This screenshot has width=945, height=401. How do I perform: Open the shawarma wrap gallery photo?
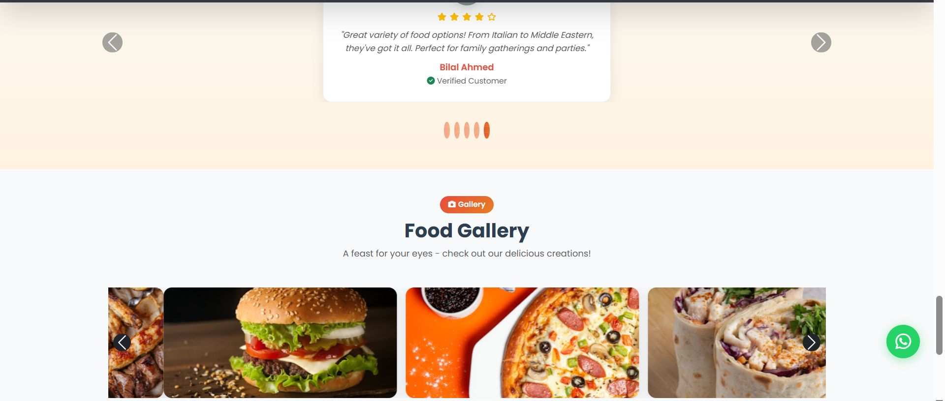pos(737,343)
